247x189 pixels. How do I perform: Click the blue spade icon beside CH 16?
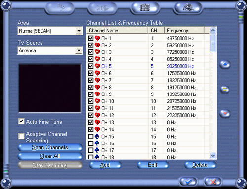pos(97,143)
